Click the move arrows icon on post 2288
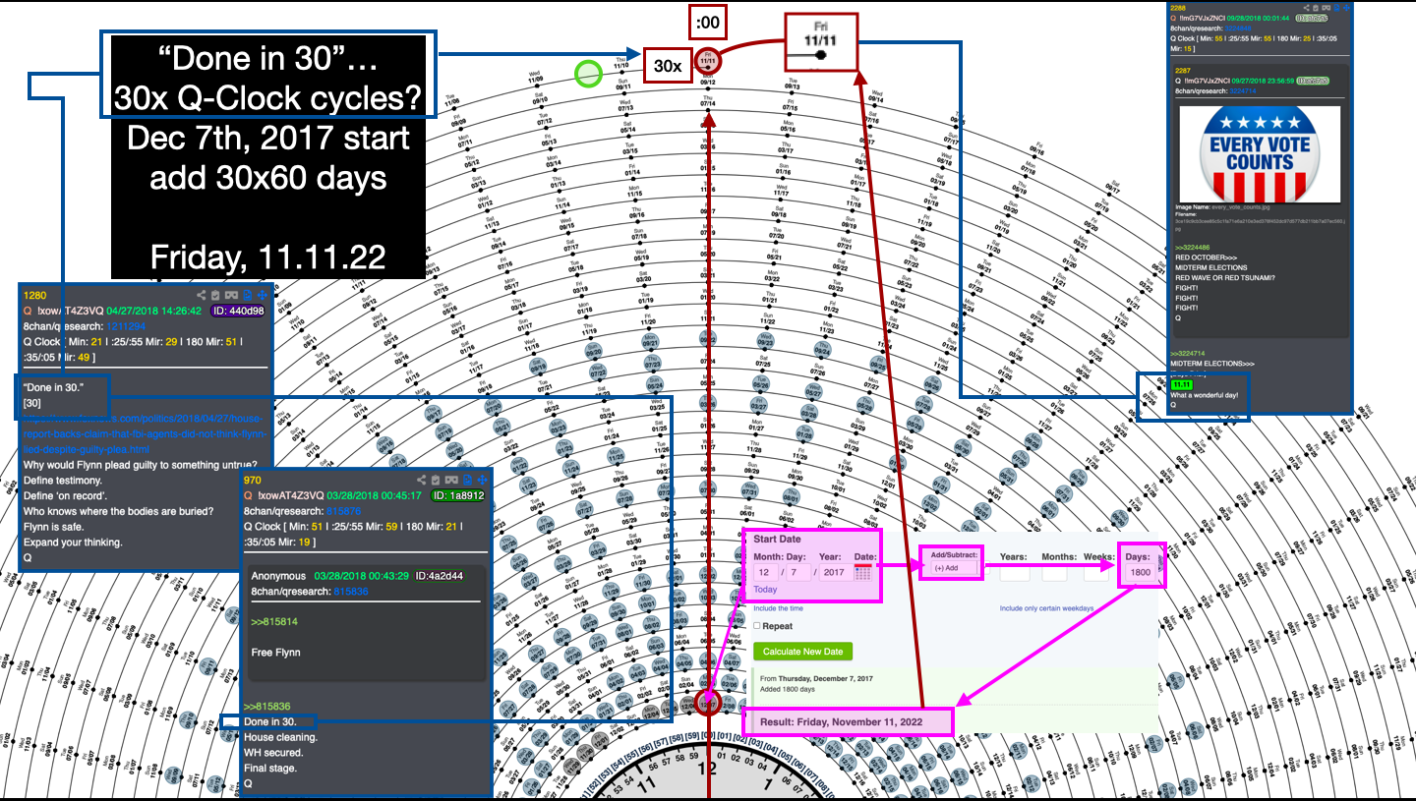This screenshot has height=801, width=1416. click(x=1346, y=8)
